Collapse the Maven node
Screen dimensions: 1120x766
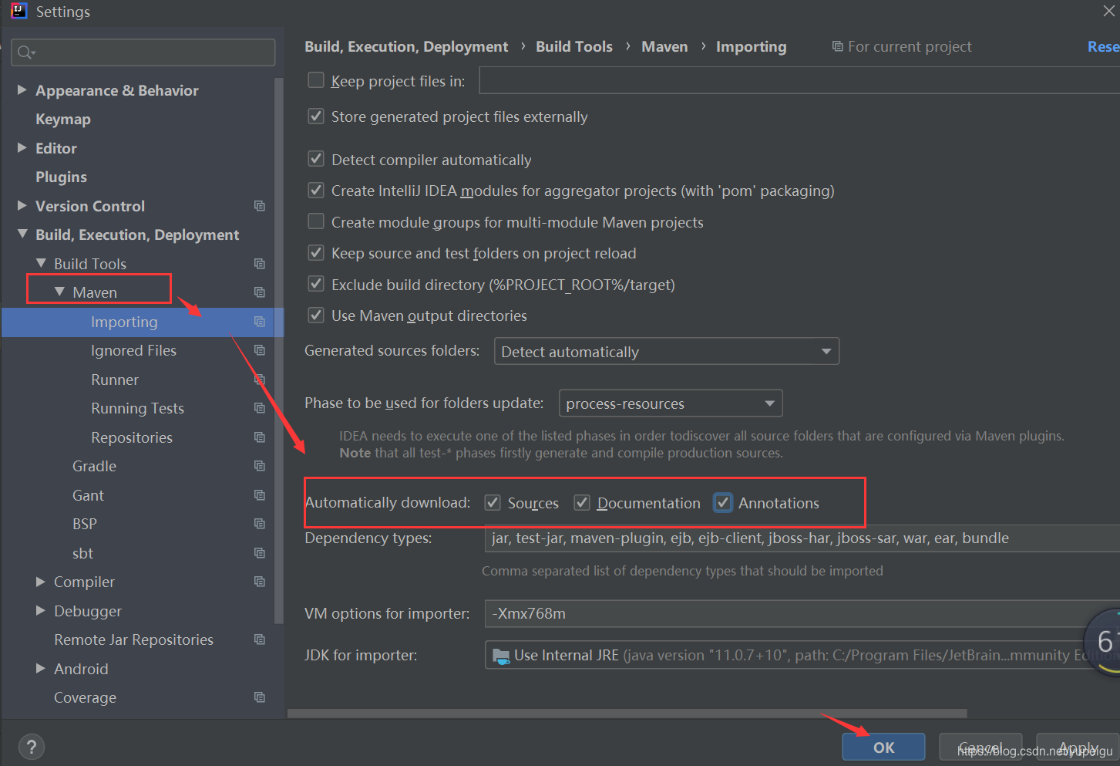tap(59, 292)
